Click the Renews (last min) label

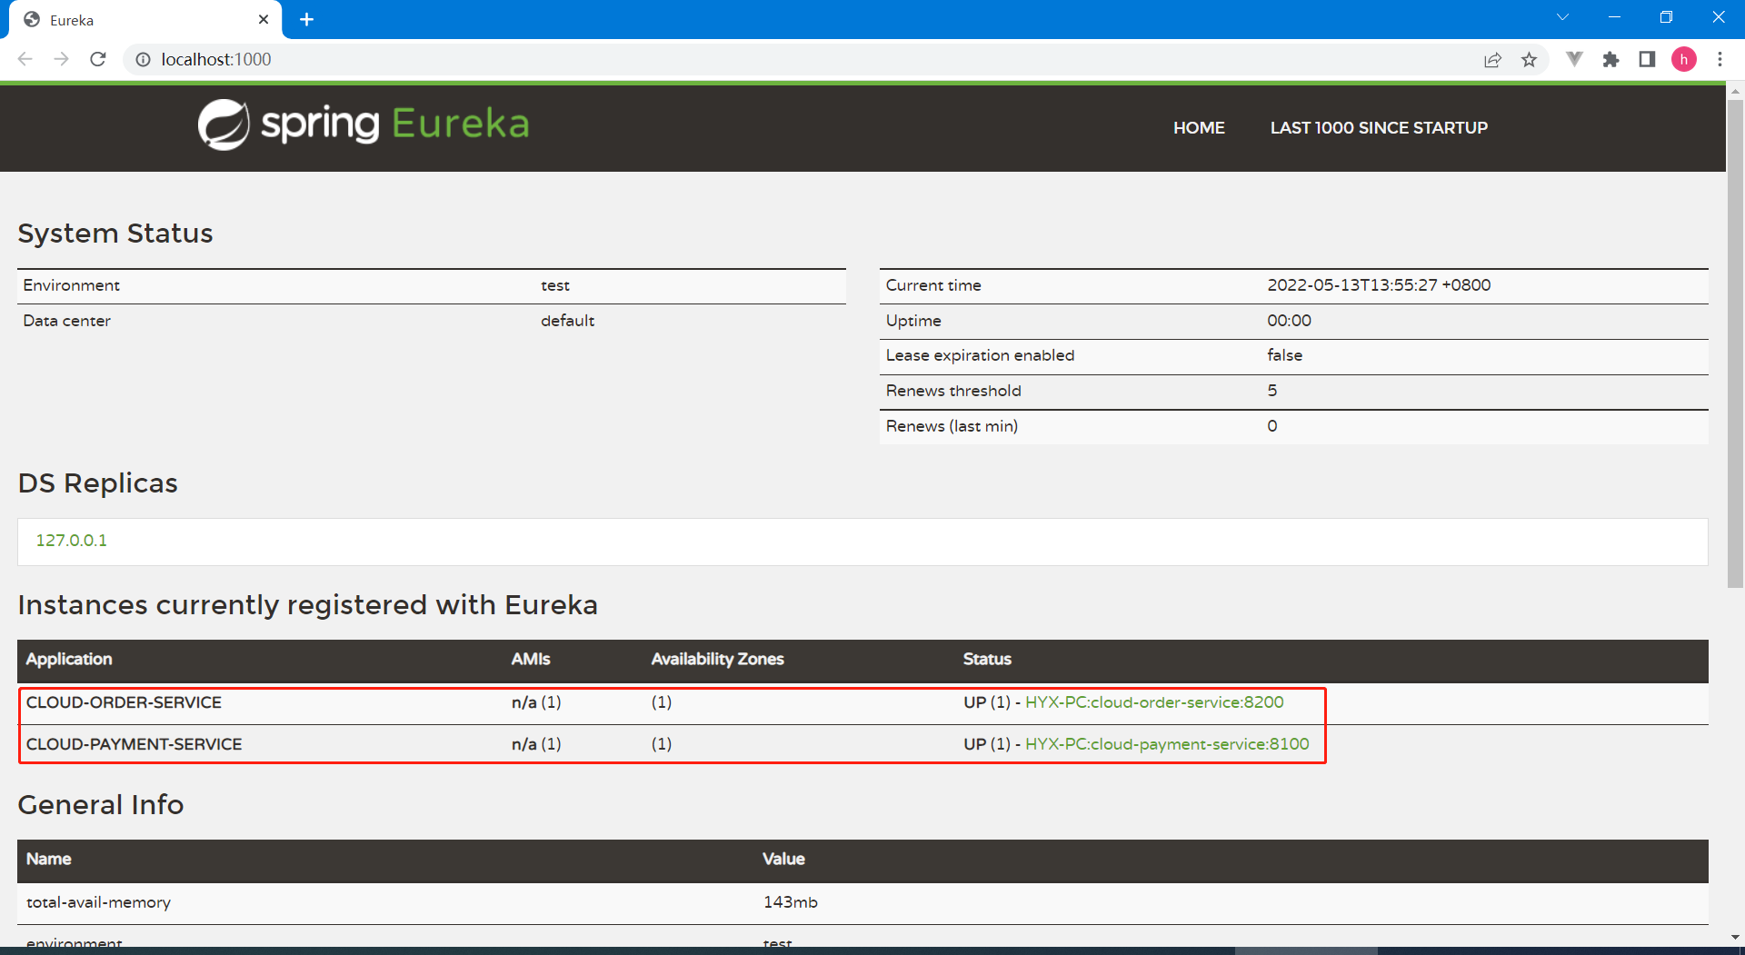952,426
